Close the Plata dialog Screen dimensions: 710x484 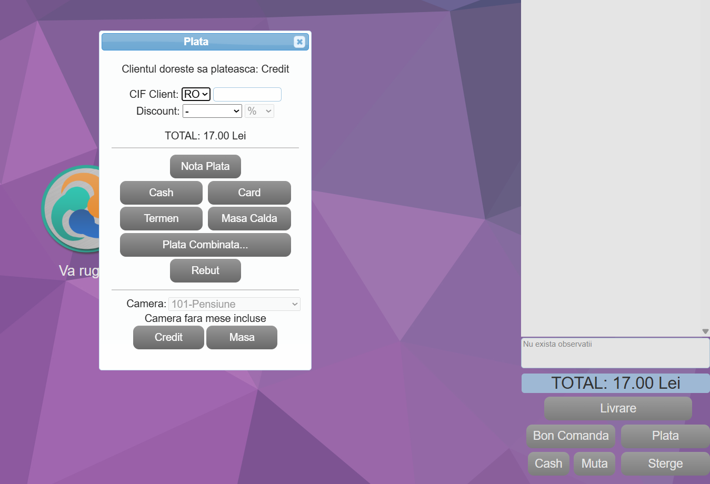(299, 42)
